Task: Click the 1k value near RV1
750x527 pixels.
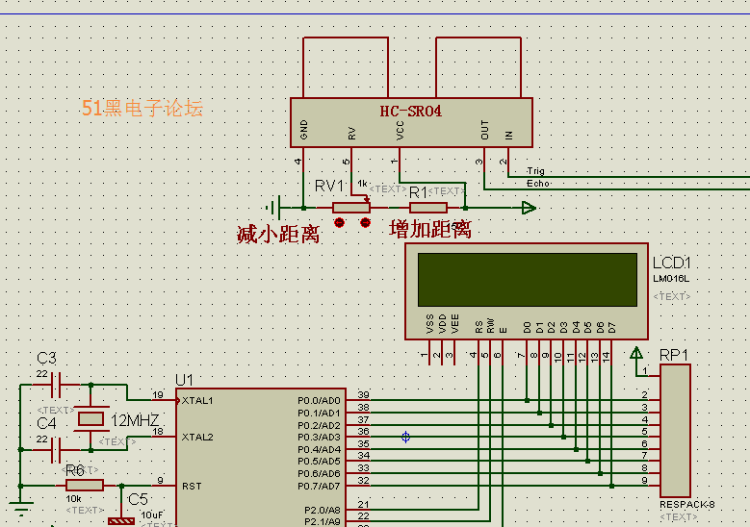Action: [x=362, y=184]
